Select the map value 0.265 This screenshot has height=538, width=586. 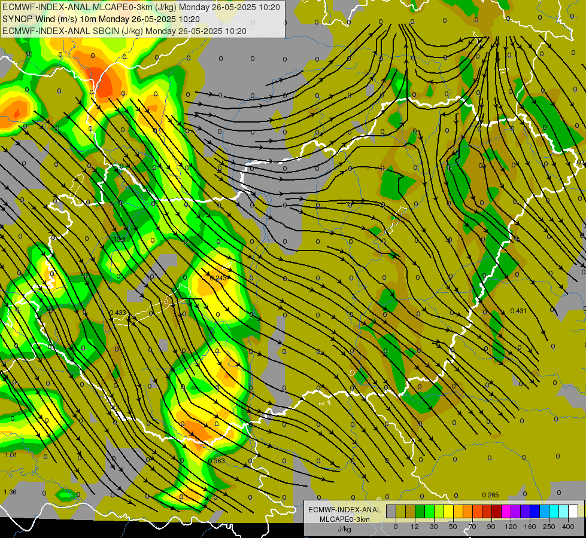(490, 495)
